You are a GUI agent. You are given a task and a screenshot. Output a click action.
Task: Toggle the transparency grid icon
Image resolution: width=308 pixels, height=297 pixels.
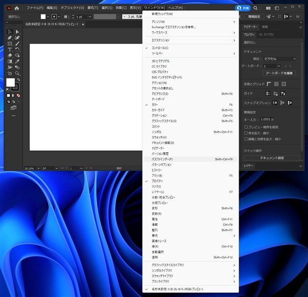284,84
